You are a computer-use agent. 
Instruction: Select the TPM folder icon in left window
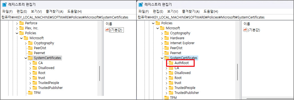(x=30, y=93)
